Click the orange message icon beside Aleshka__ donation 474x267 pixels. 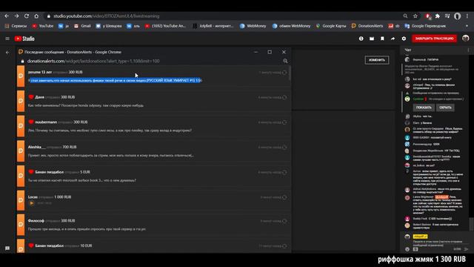click(x=21, y=151)
